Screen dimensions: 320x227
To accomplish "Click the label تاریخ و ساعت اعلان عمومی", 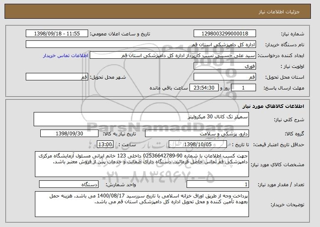I will coord(120,34).
